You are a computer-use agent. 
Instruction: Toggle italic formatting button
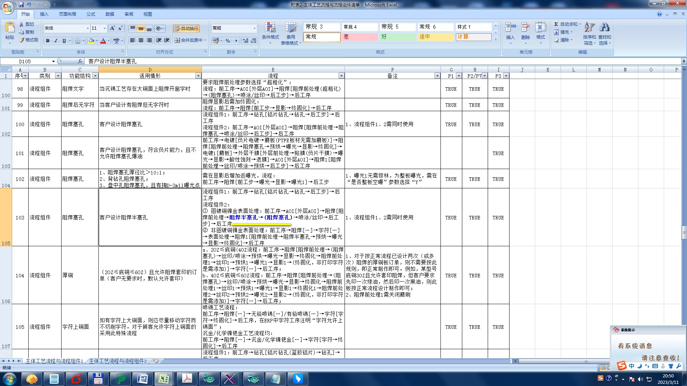[56, 41]
